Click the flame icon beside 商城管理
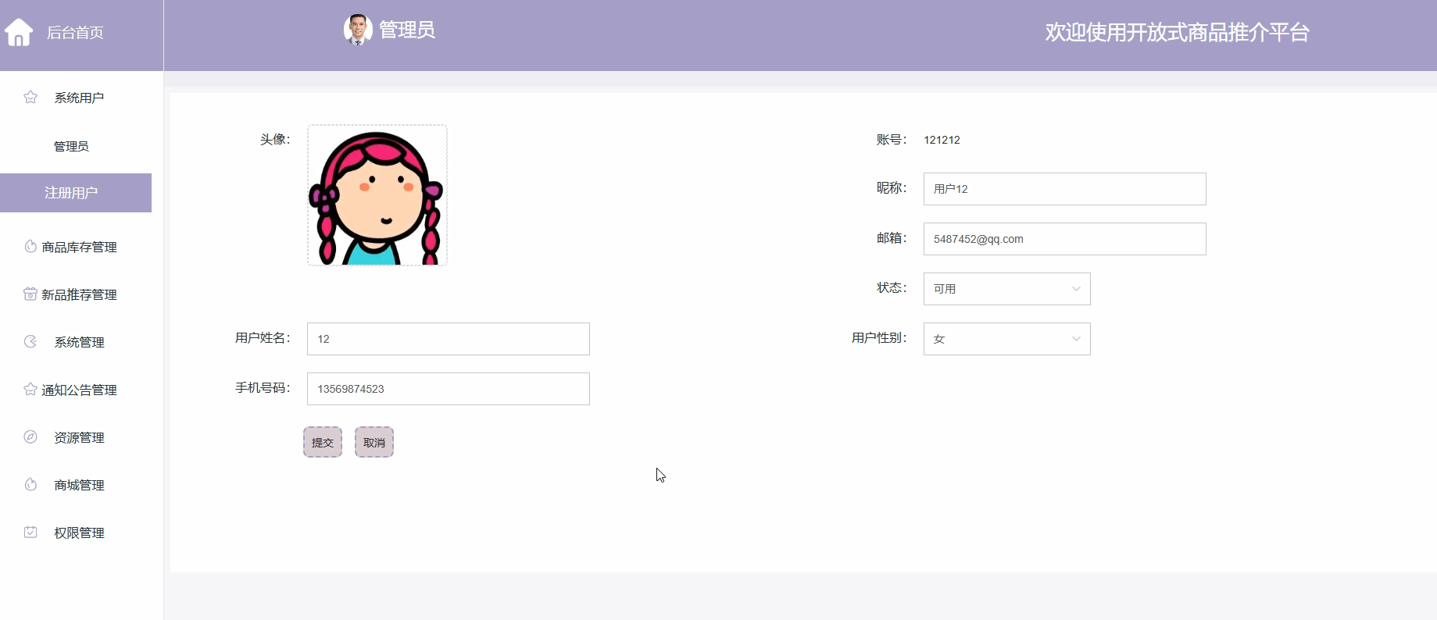This screenshot has width=1437, height=620. pyautogui.click(x=30, y=484)
